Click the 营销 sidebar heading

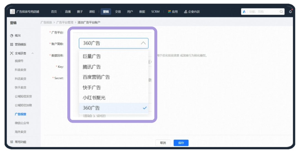(x=13, y=23)
